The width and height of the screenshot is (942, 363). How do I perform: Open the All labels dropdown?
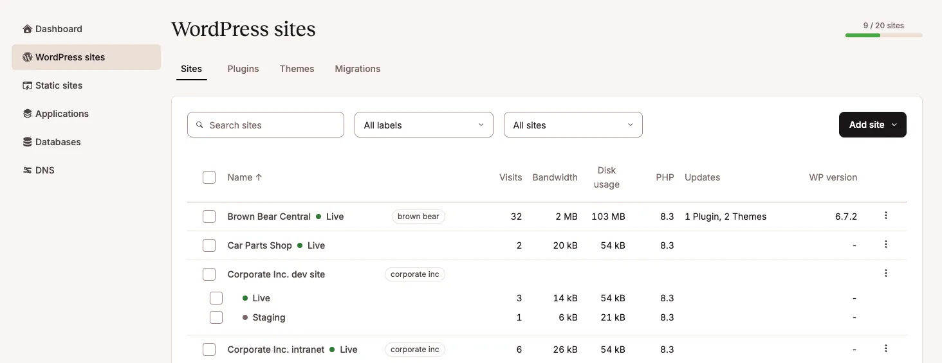424,125
